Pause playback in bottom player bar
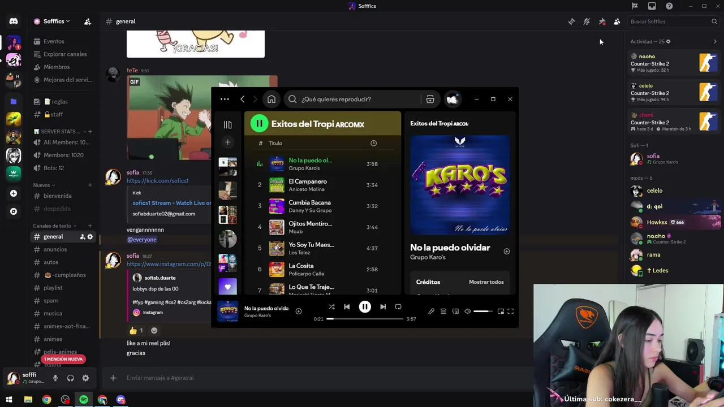 click(x=365, y=307)
